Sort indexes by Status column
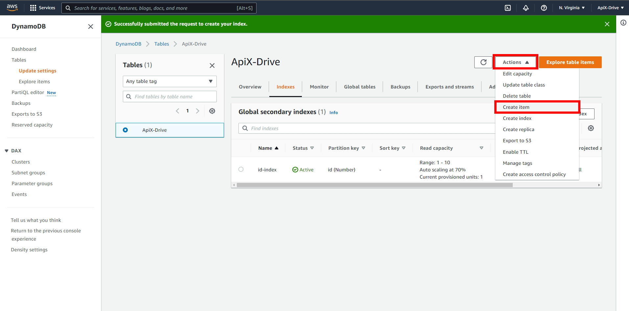The width and height of the screenshot is (629, 311). tap(303, 148)
